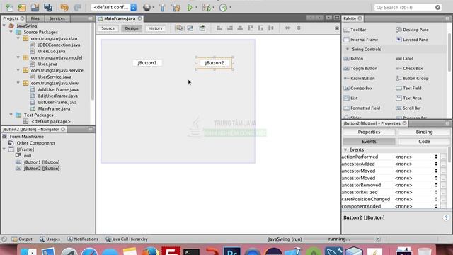Click the Undo toolbar icon
Image resolution: width=453 pixels, height=255 pixels.
tap(64, 8)
